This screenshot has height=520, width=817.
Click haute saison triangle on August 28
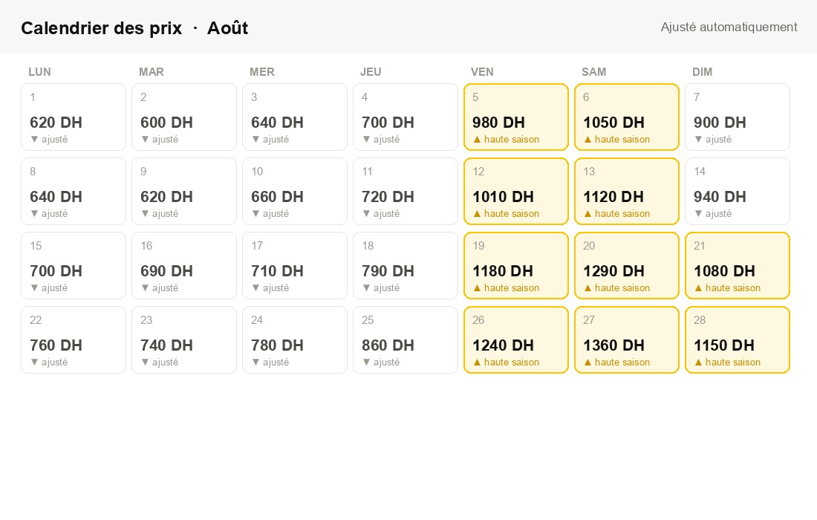[698, 362]
